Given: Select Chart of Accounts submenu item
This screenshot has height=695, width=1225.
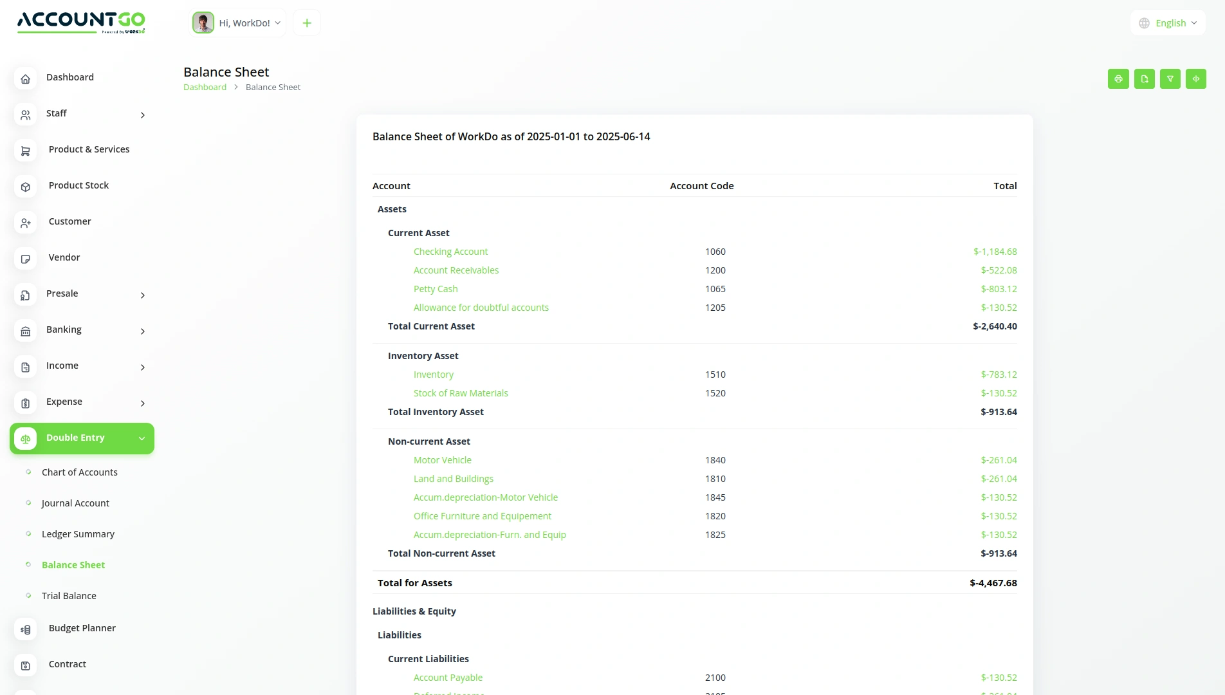Looking at the screenshot, I should click(x=80, y=472).
